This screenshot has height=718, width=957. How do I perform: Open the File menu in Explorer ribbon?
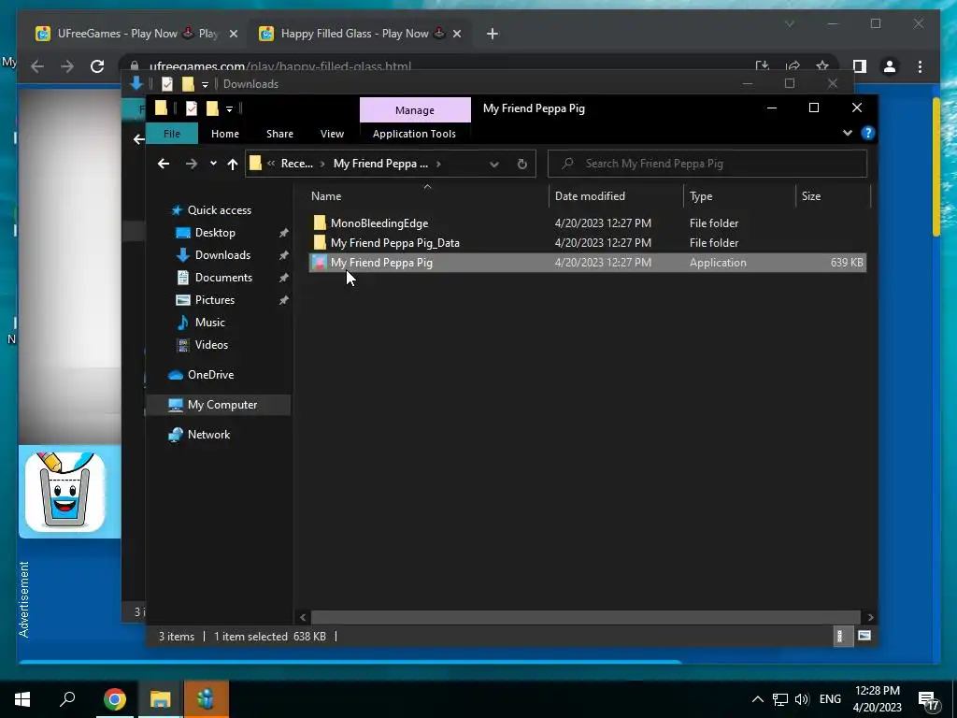point(172,134)
